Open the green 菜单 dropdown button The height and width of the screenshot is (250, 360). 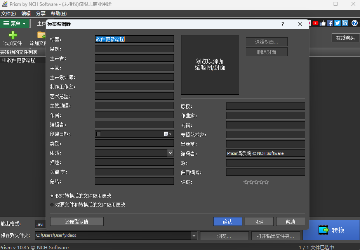15,23
